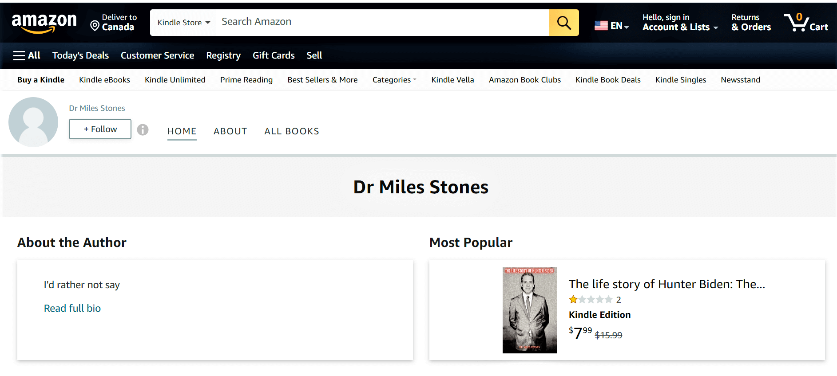Open the All hamburger menu
Screen dimensions: 837x376
point(27,55)
